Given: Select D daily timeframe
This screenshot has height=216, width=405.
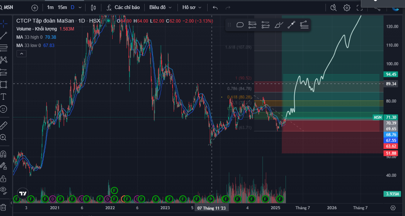Looking at the screenshot, I should (73, 8).
